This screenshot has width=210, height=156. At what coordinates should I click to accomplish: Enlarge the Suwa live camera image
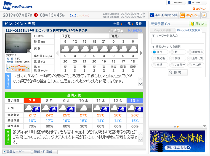coord(28,51)
